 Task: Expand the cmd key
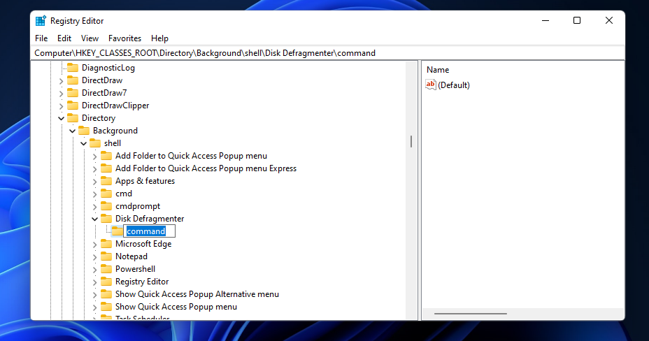[95, 194]
